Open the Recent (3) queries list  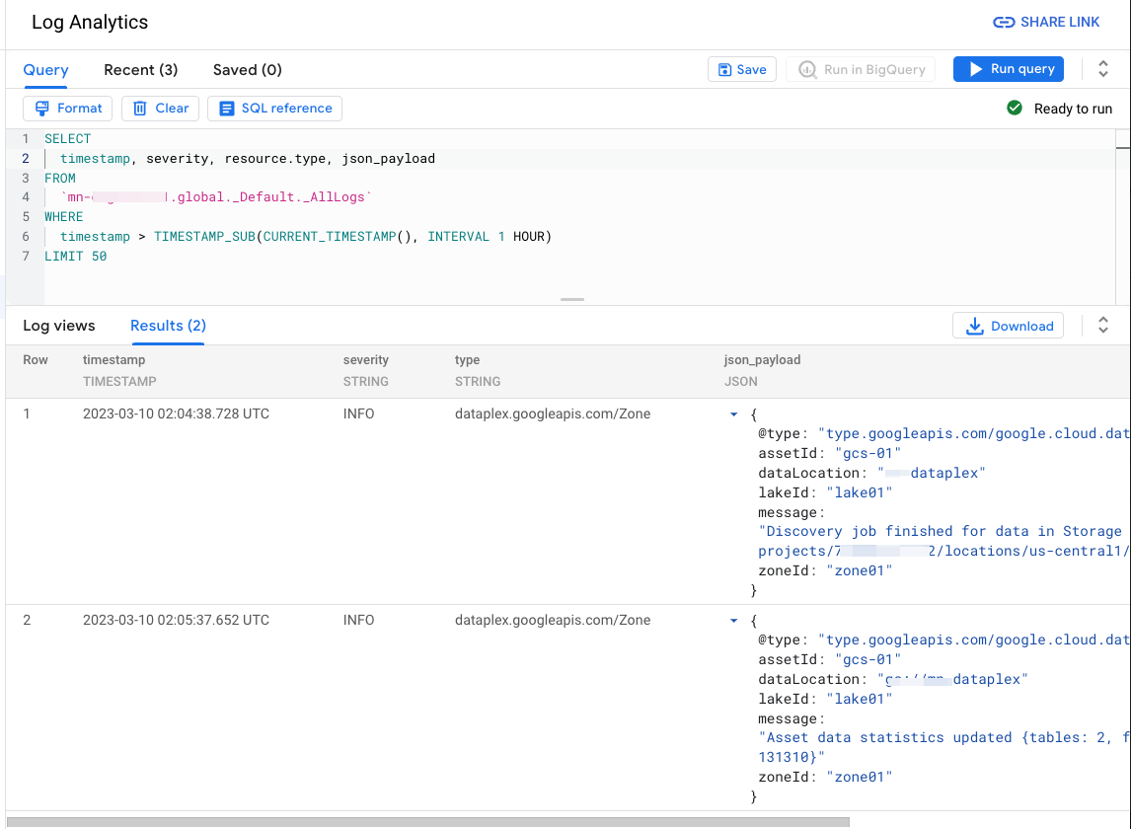click(x=140, y=70)
